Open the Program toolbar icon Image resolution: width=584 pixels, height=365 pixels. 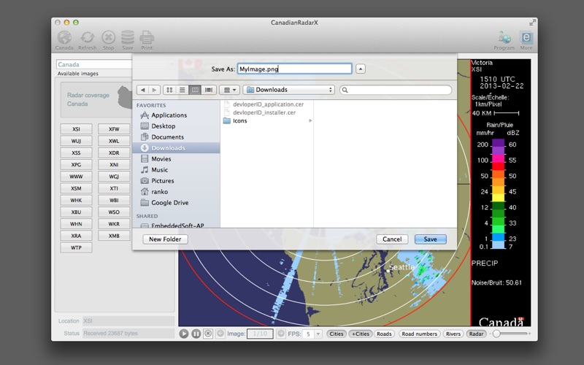504,40
